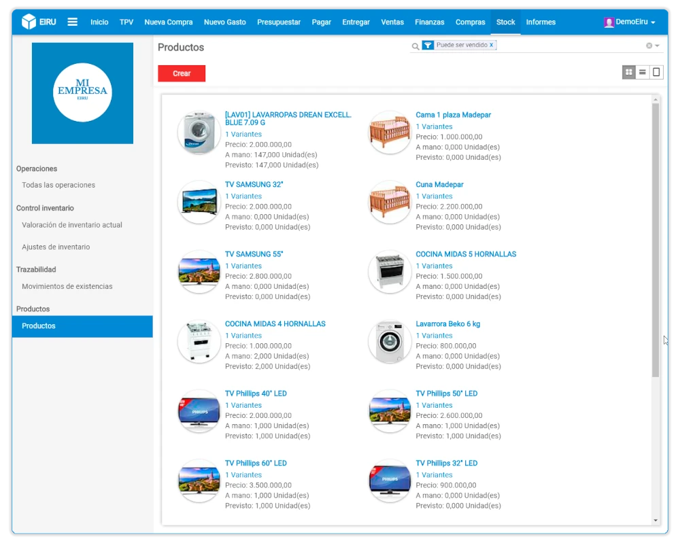Open the Cuna Madepar crib image
Screen dimensions: 680x543
click(390, 203)
